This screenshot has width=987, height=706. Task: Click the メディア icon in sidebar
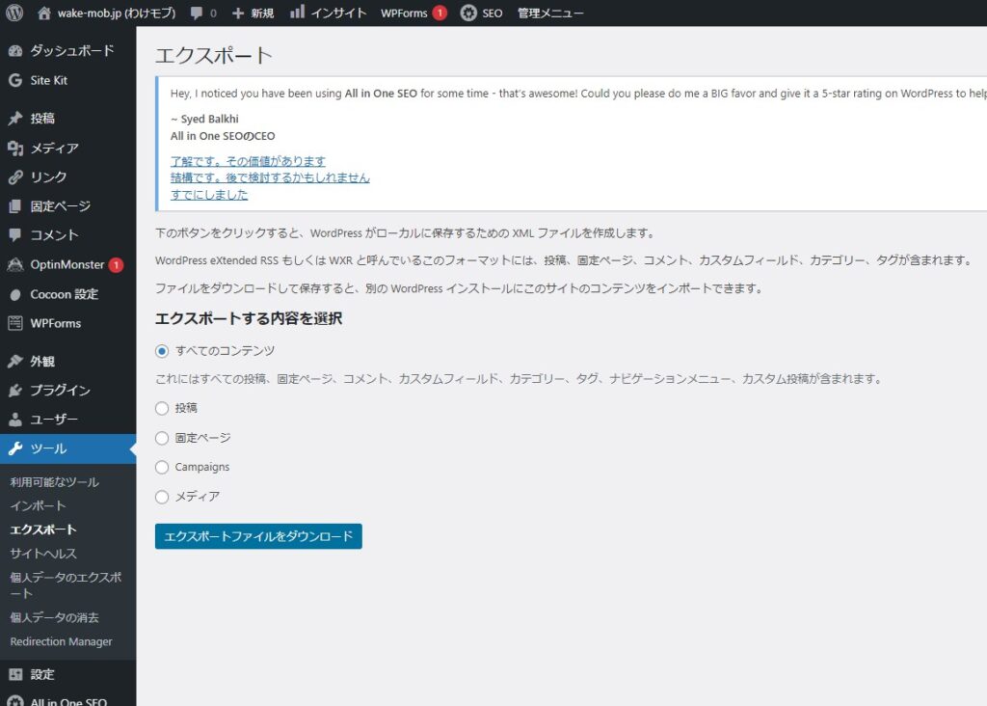click(x=15, y=148)
